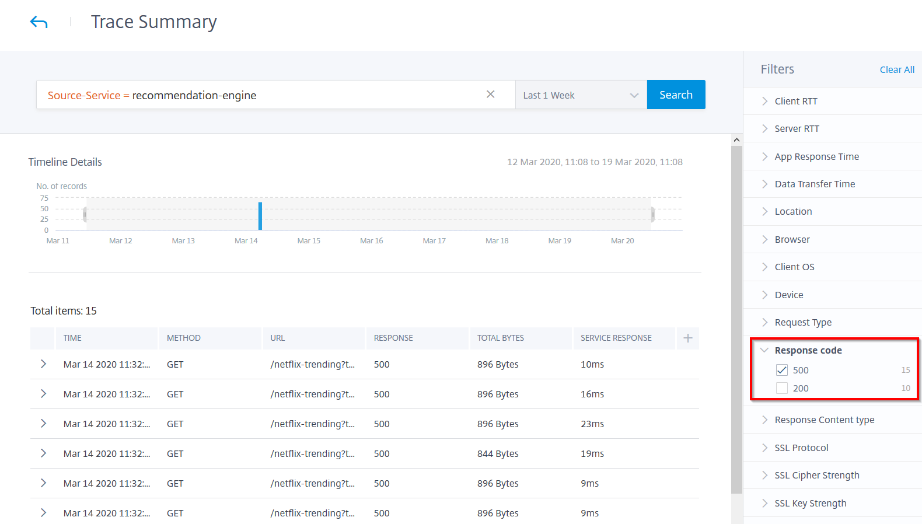Expand the trace row with 23ms response
Screen dimensions: 922x524
pos(43,424)
